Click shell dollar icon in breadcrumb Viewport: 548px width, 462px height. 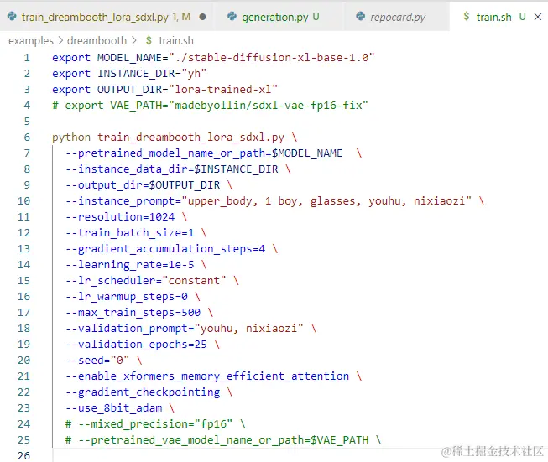coord(149,40)
